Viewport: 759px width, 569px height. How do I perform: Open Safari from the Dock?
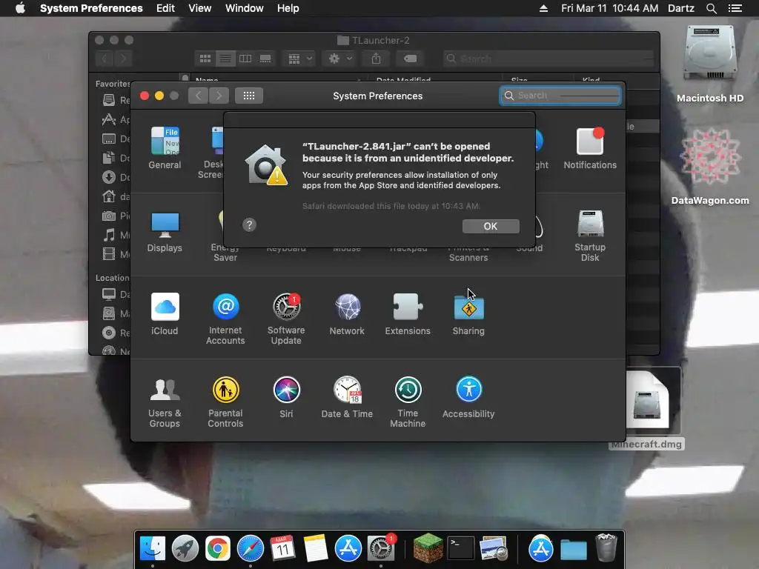[x=251, y=548]
